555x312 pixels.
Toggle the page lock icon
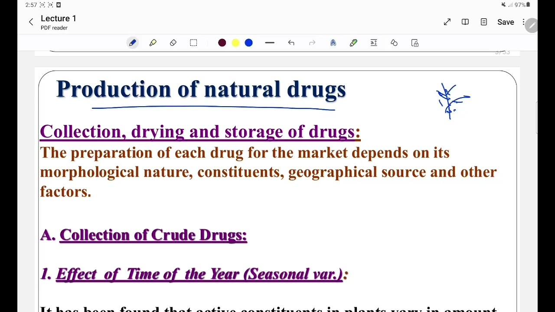(x=415, y=43)
